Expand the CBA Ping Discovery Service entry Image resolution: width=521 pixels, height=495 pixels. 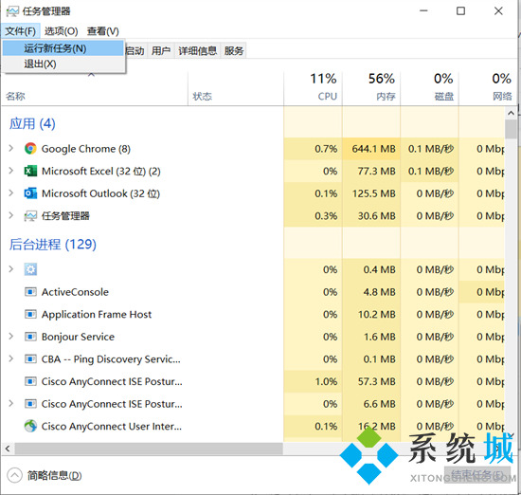click(x=11, y=359)
